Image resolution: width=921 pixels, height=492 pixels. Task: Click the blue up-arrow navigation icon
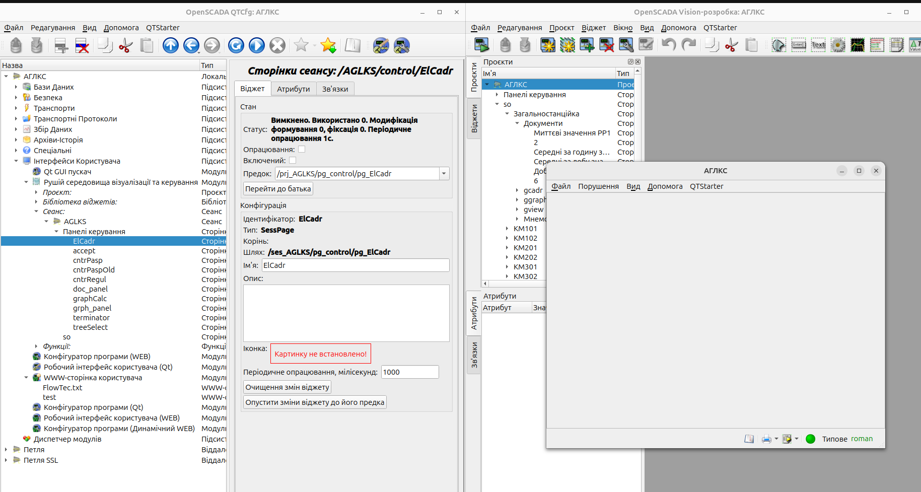click(x=171, y=46)
